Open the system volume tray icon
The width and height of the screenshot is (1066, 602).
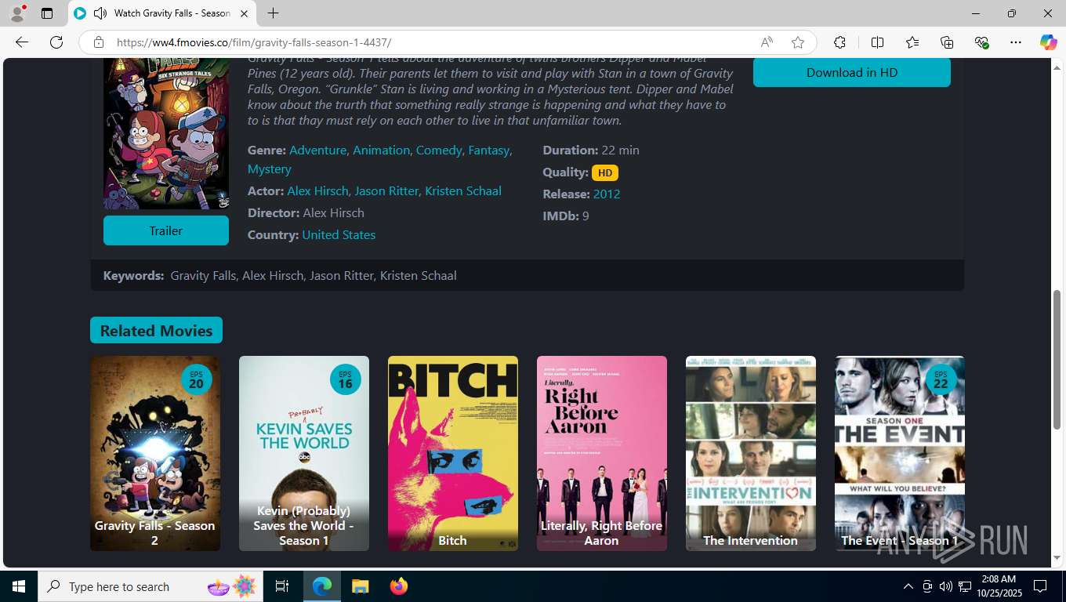pos(945,586)
